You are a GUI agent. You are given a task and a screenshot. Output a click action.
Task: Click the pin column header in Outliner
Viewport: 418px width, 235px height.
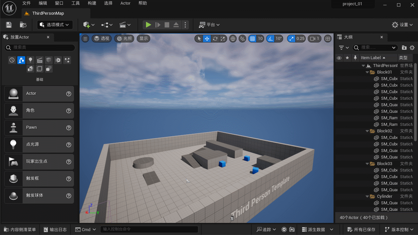point(355,58)
